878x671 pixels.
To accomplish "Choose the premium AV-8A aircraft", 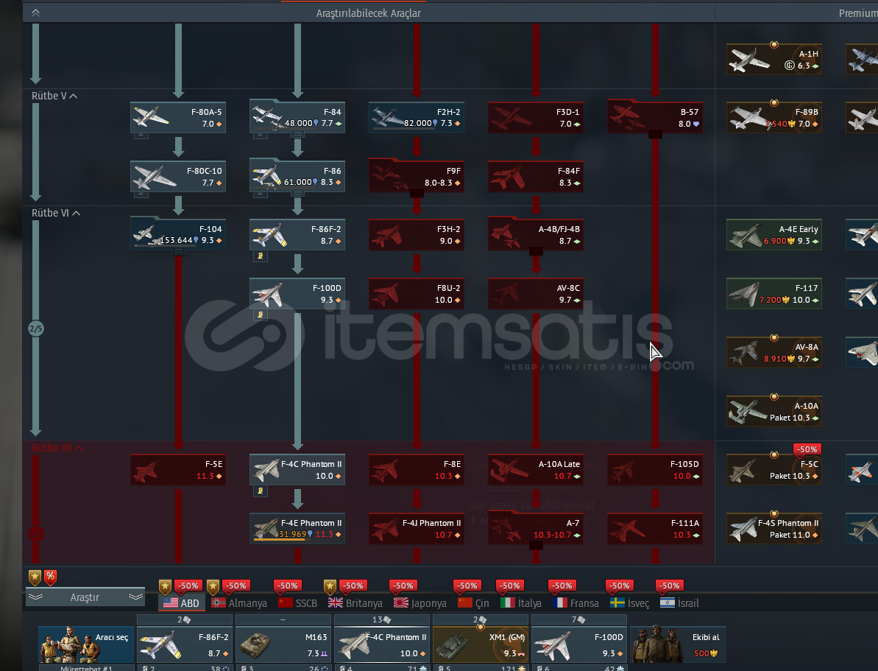I will tap(773, 353).
